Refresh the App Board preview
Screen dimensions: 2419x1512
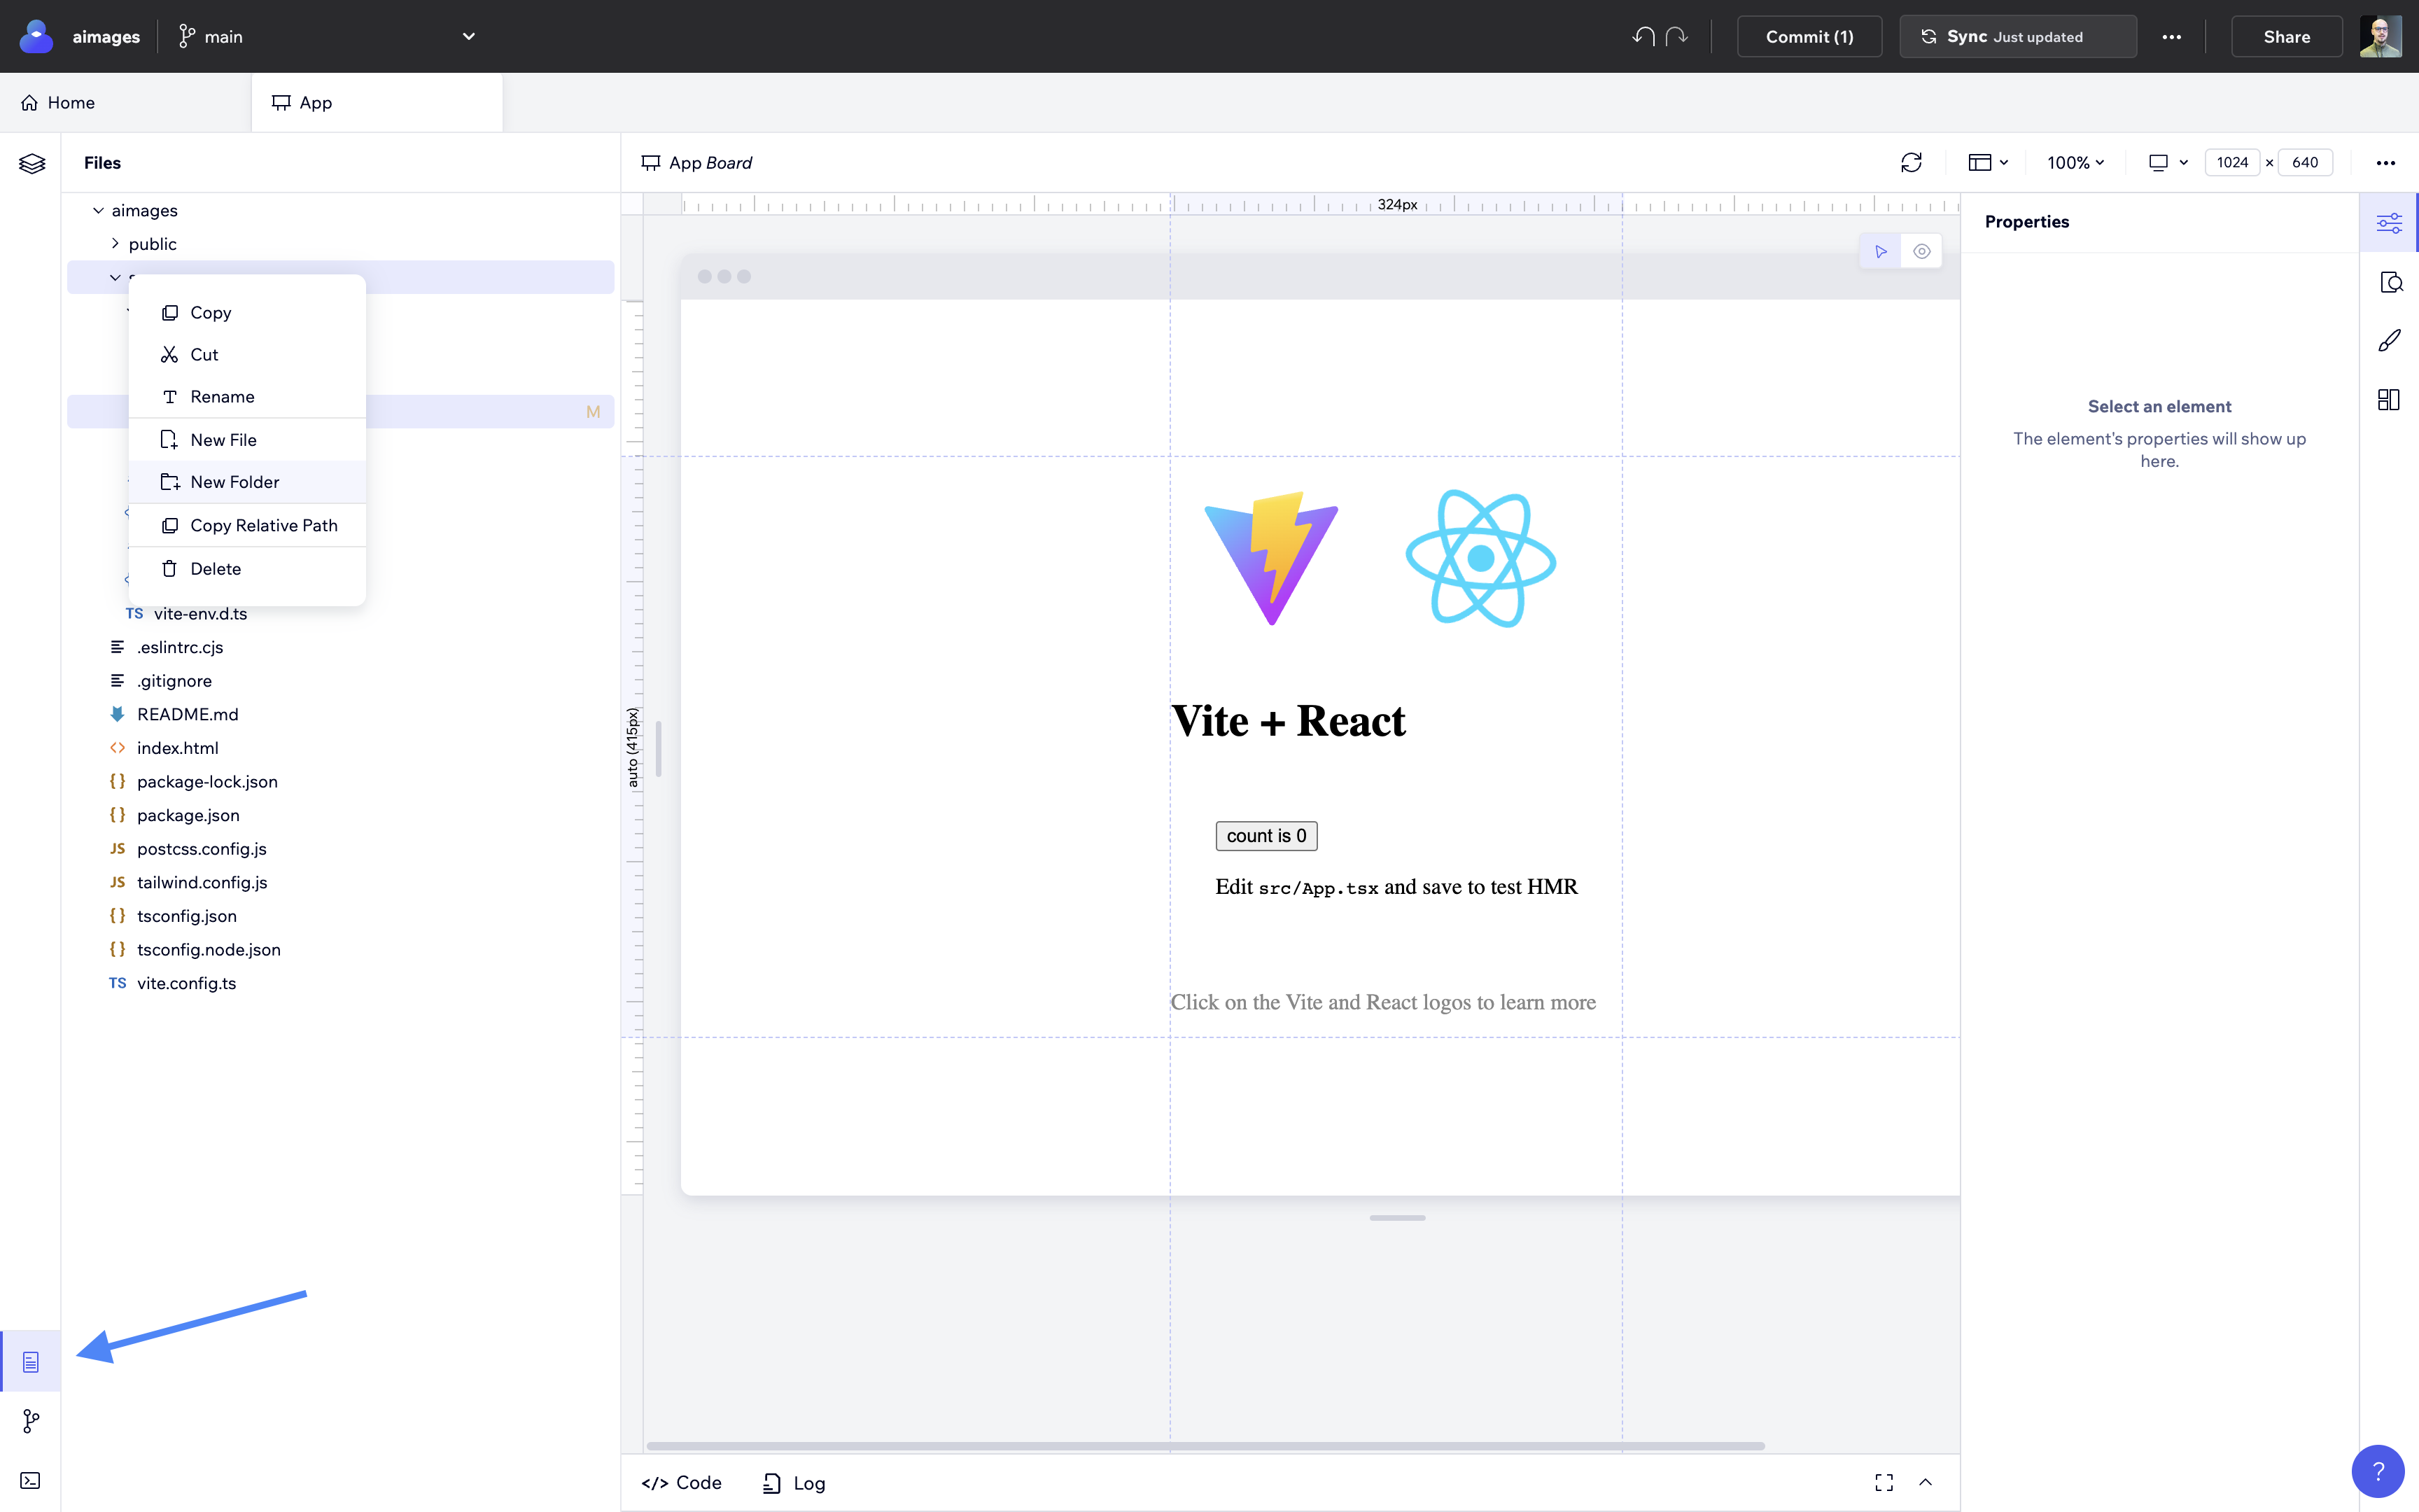(x=1912, y=162)
